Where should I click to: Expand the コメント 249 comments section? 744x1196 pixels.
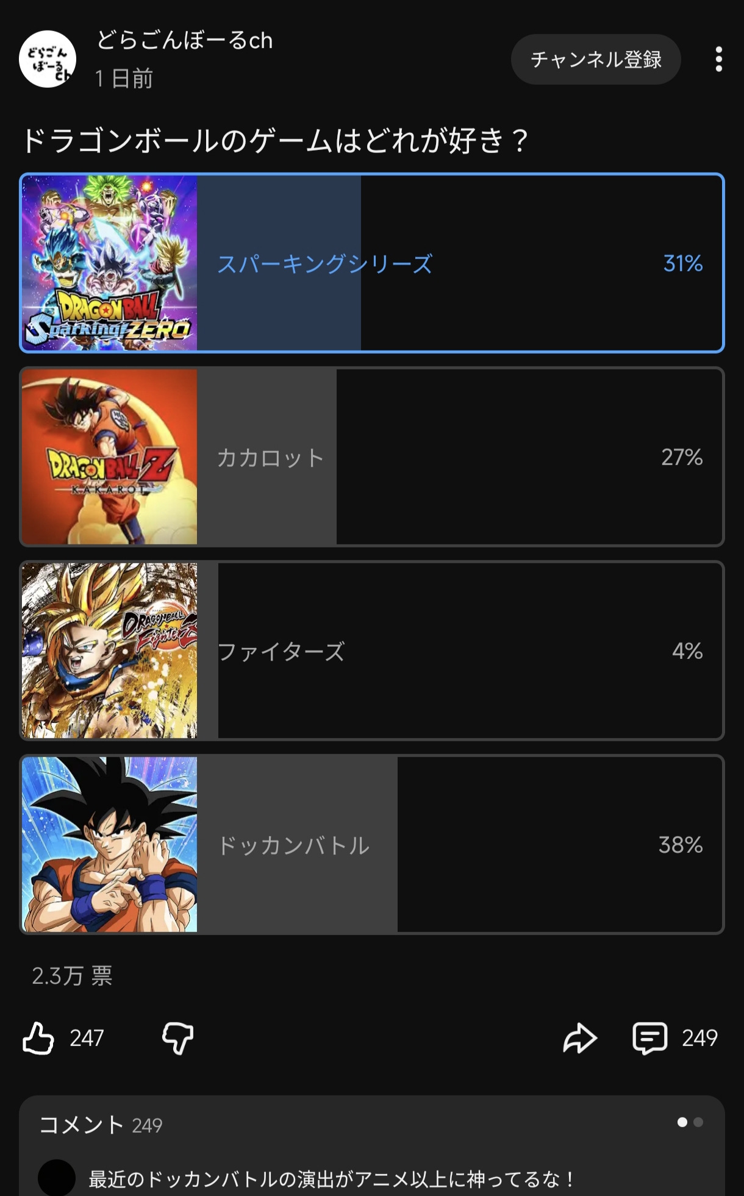[x=101, y=1125]
